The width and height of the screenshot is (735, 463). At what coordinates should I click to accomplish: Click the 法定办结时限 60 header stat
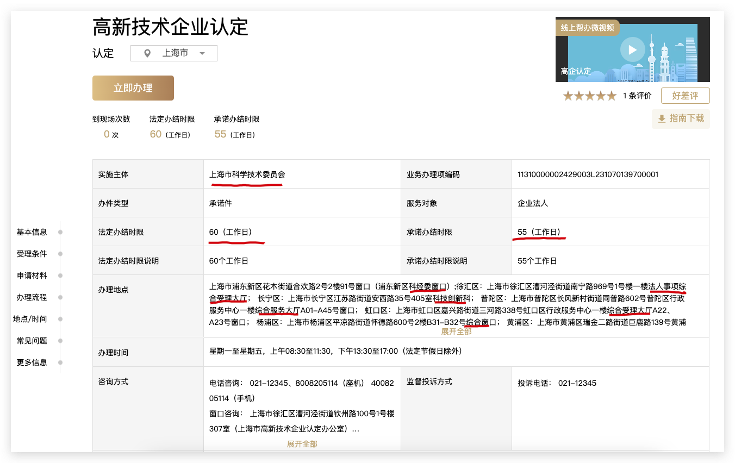coord(172,127)
